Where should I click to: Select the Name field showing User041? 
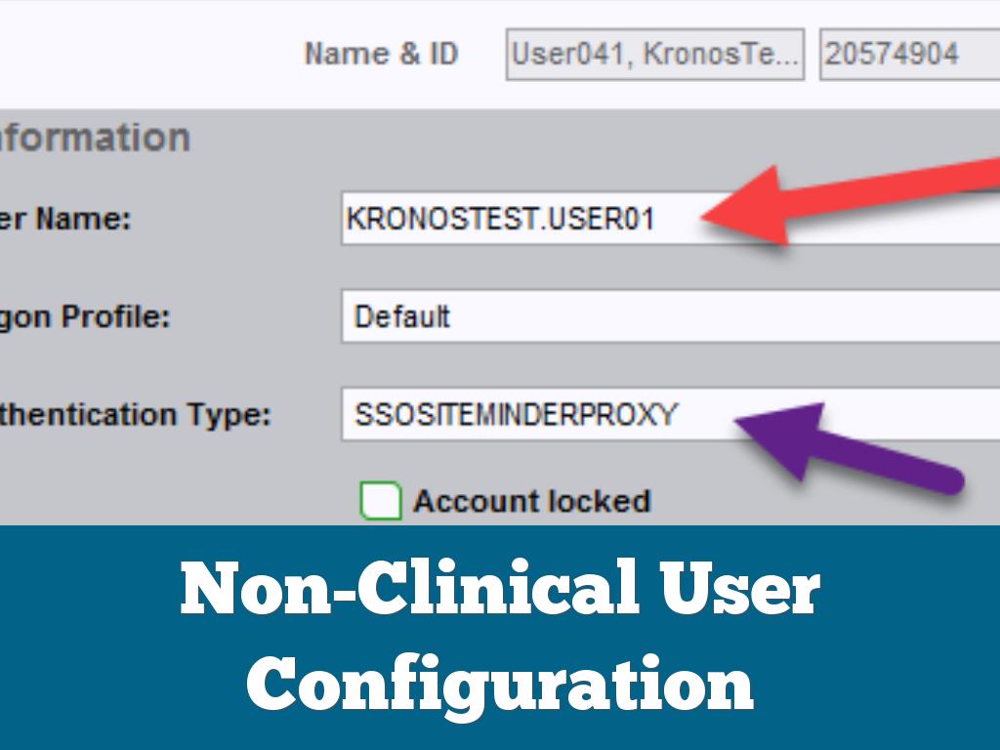tap(655, 54)
